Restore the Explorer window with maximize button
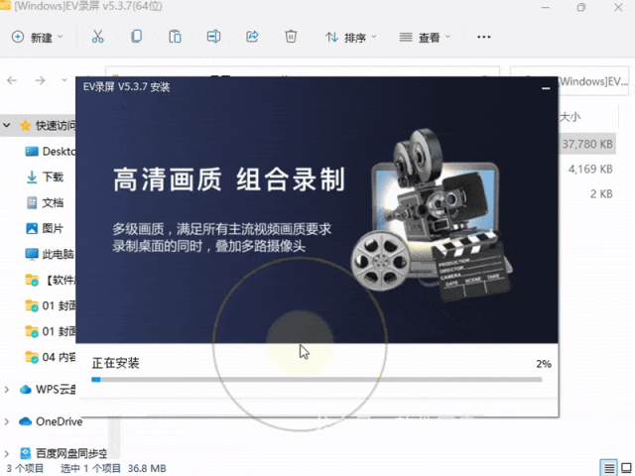The height and width of the screenshot is (476, 635). coord(581,7)
